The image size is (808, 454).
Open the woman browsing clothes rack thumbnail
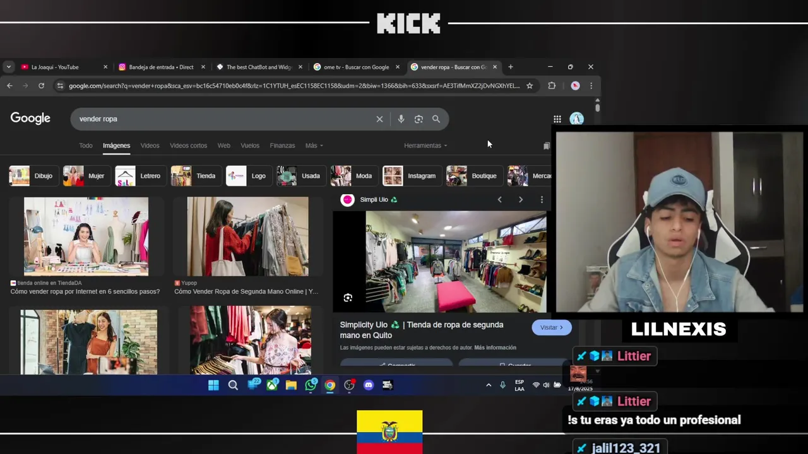[247, 236]
